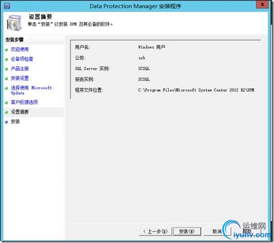Click the green bullet beside 产品注册

[x=7, y=69]
